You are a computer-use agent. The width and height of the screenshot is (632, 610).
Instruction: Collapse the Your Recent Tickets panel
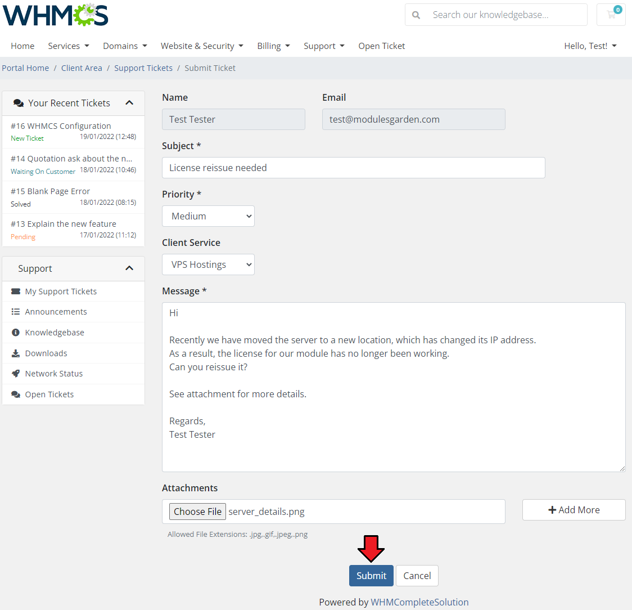pos(129,103)
